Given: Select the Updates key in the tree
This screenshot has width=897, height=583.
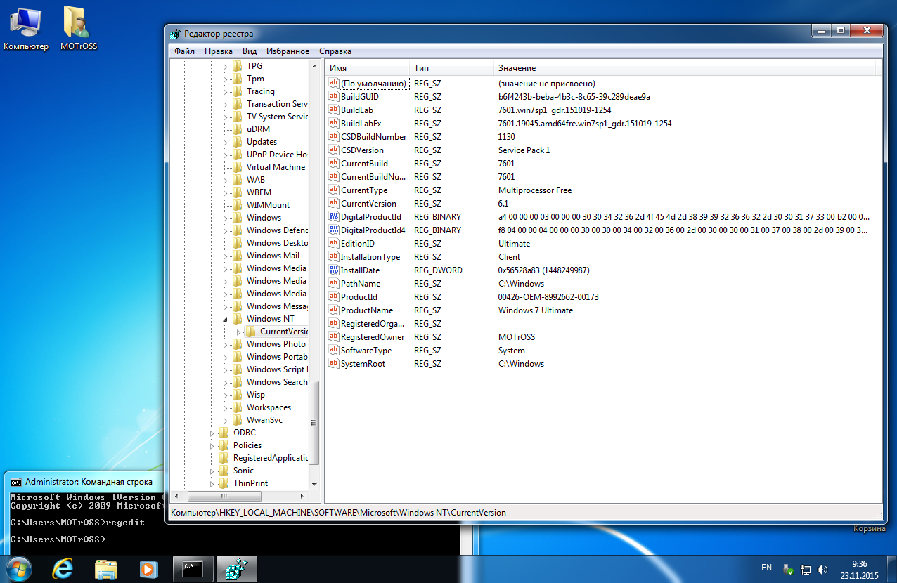Looking at the screenshot, I should [262, 142].
